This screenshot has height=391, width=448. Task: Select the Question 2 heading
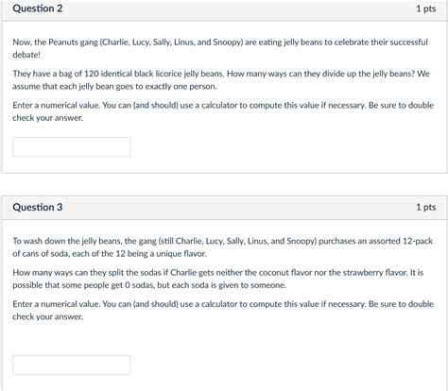(38, 8)
